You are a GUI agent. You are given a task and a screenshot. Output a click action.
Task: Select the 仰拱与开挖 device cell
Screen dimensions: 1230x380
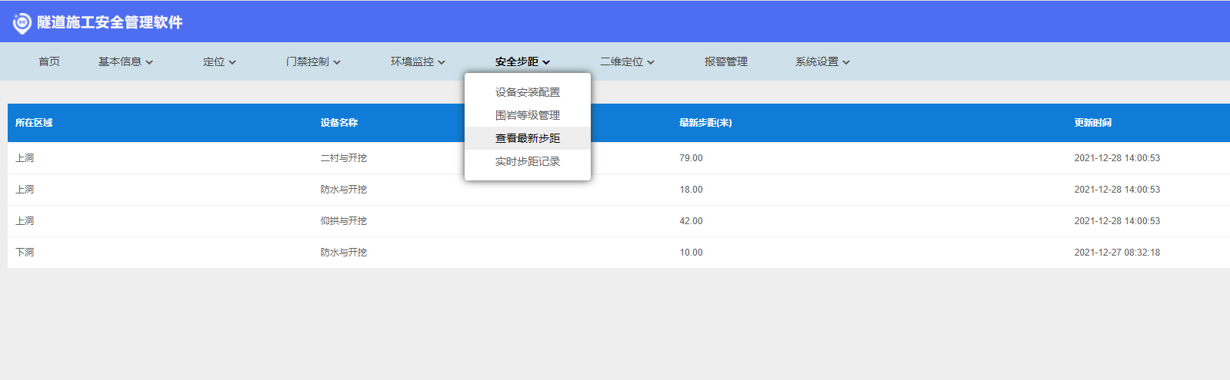[x=344, y=221]
